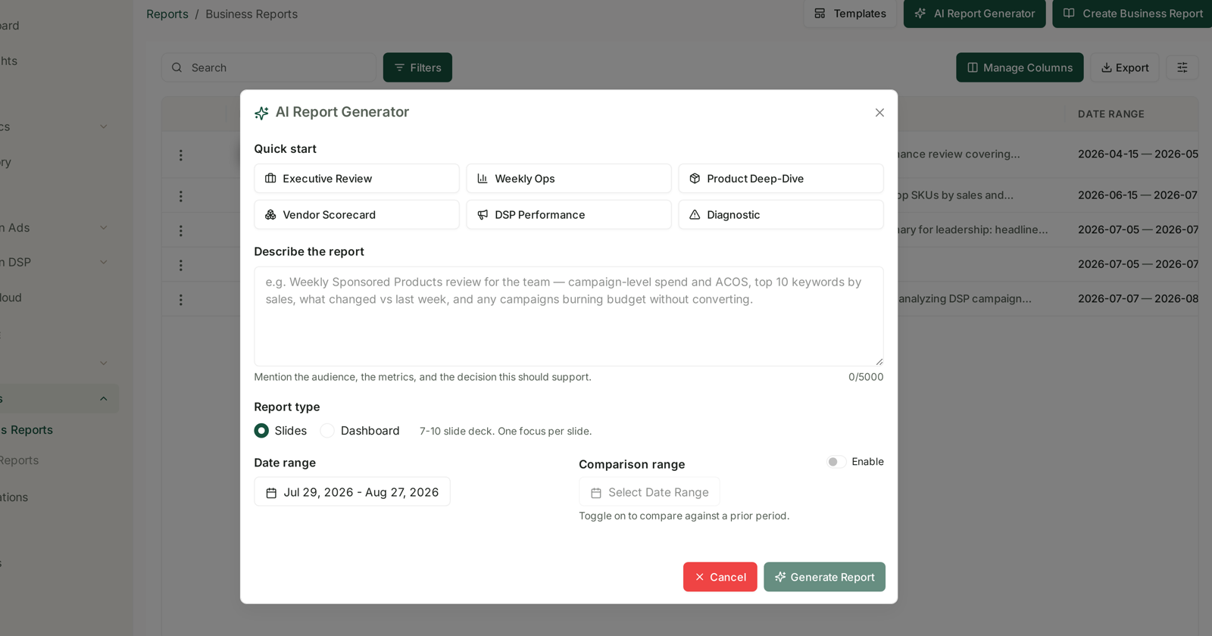
Task: Open row menu for the 2026-07-07 report
Action: point(180,300)
